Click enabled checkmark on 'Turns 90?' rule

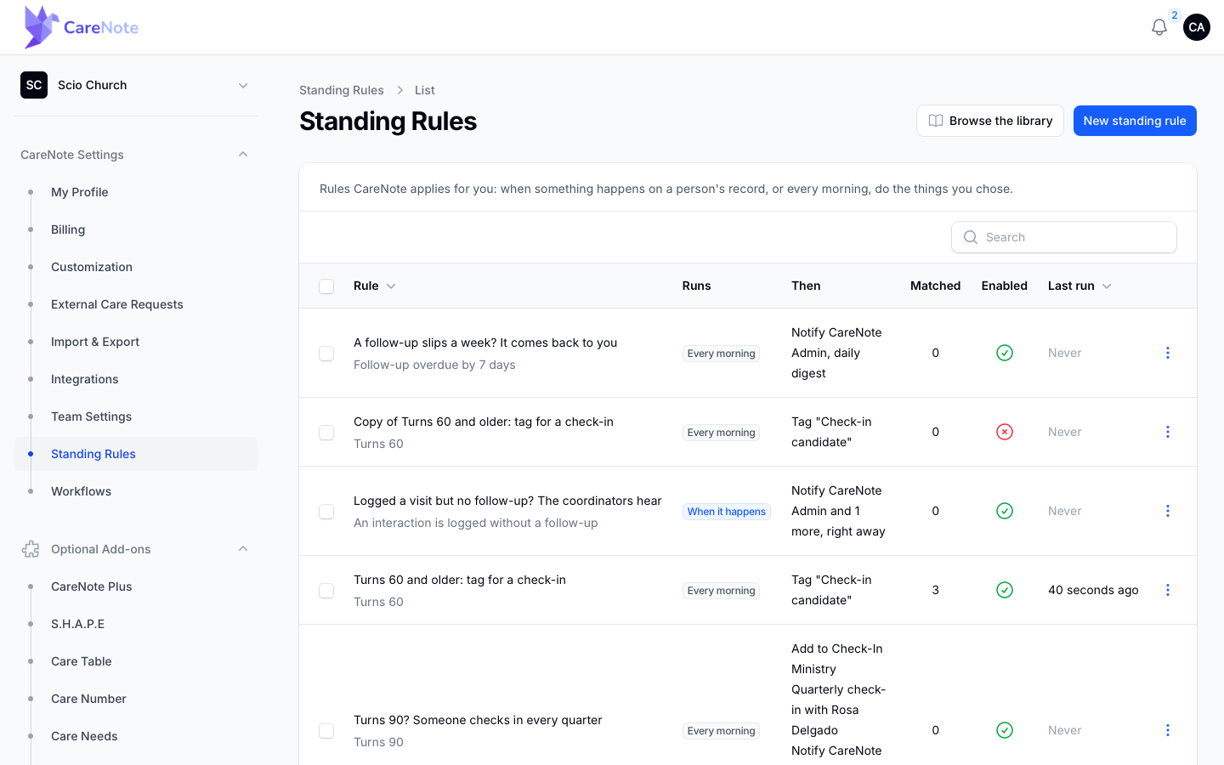pyautogui.click(x=1005, y=730)
